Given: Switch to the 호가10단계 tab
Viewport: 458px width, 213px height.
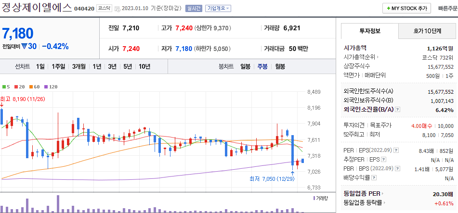Looking at the screenshot, I should [x=427, y=31].
